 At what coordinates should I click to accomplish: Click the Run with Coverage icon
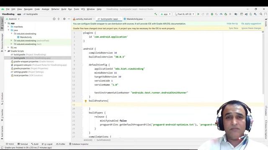216,14
